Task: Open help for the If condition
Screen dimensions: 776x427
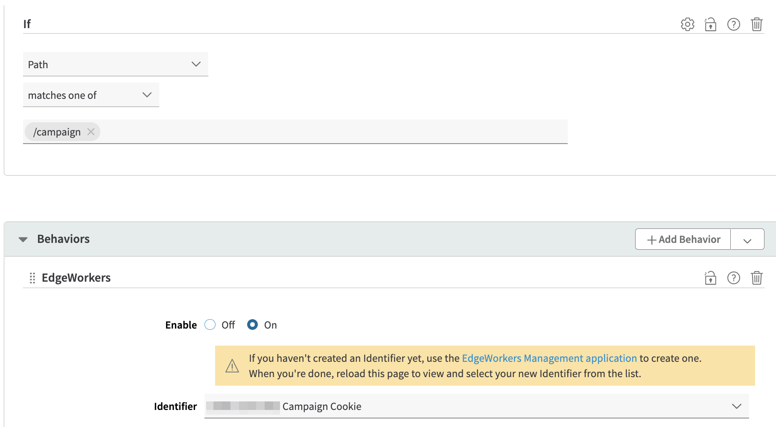Action: pyautogui.click(x=733, y=24)
